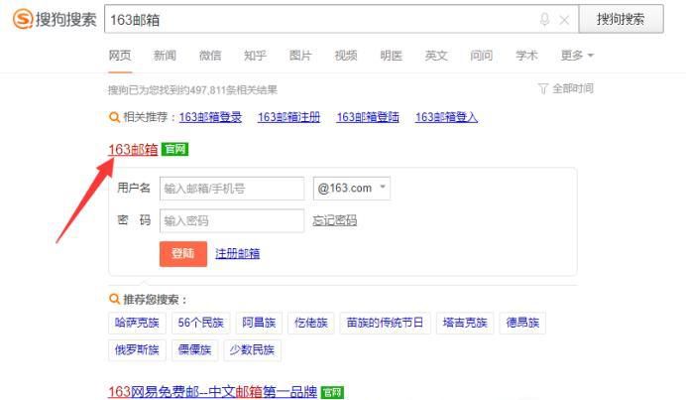Click related search 163邮箱登陆
Screen dimensions: 686x400
click(368, 117)
